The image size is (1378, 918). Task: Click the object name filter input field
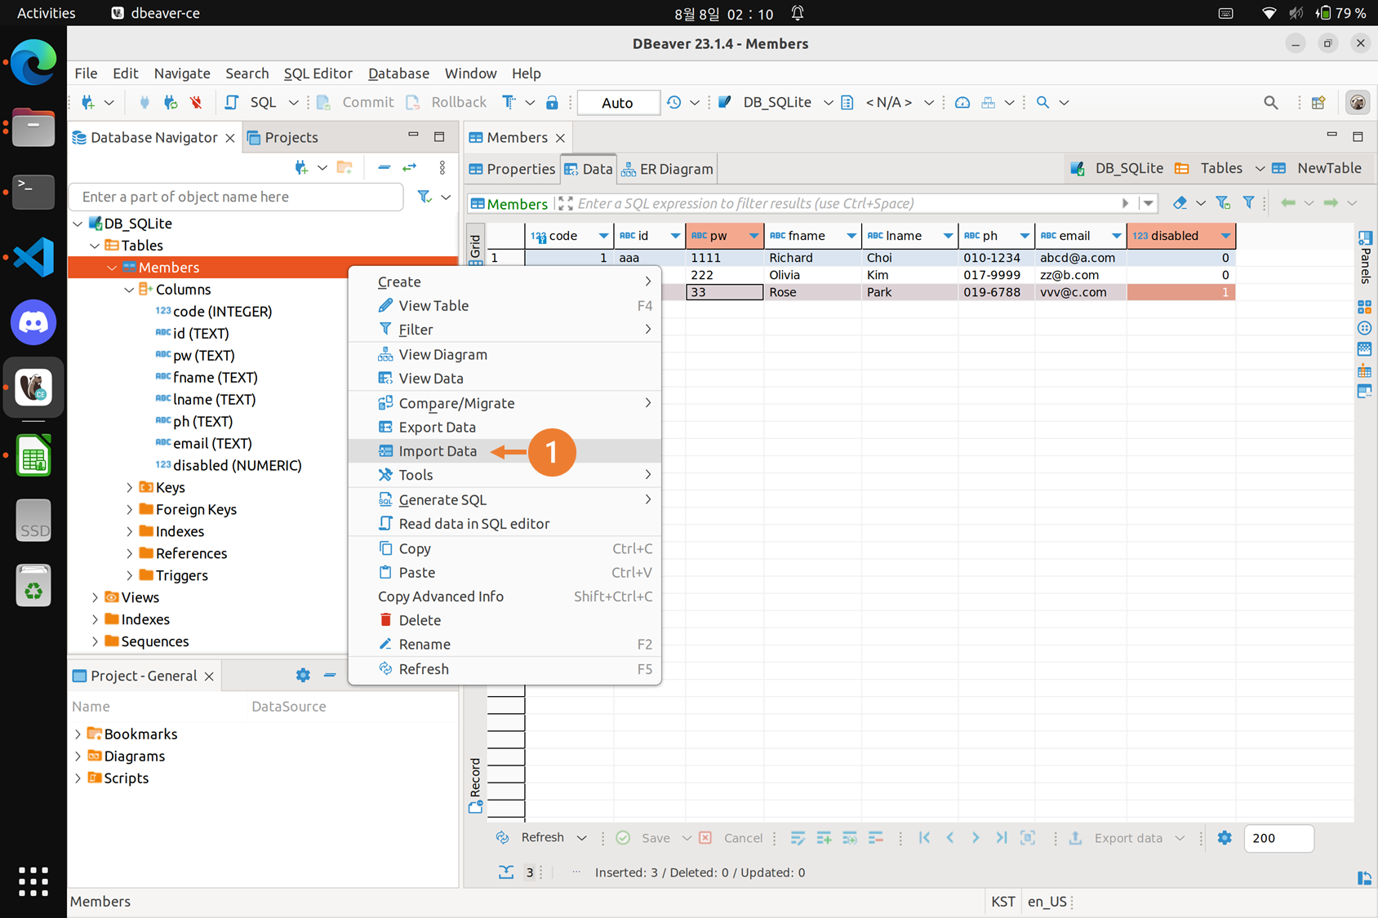coord(237,197)
